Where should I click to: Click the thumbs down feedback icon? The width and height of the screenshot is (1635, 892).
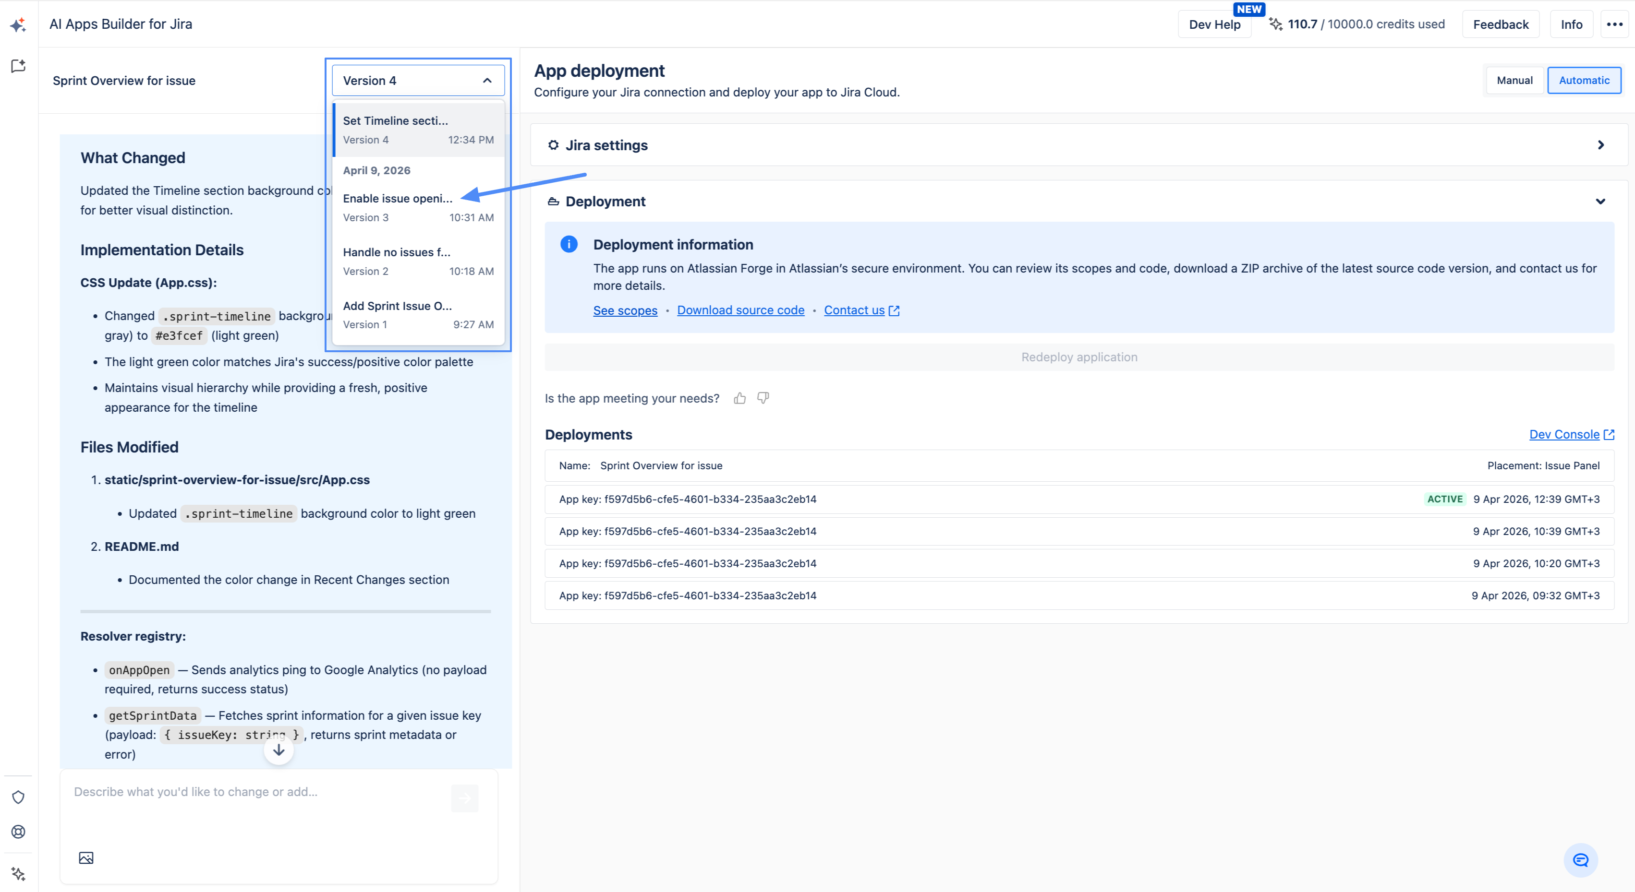coord(763,398)
